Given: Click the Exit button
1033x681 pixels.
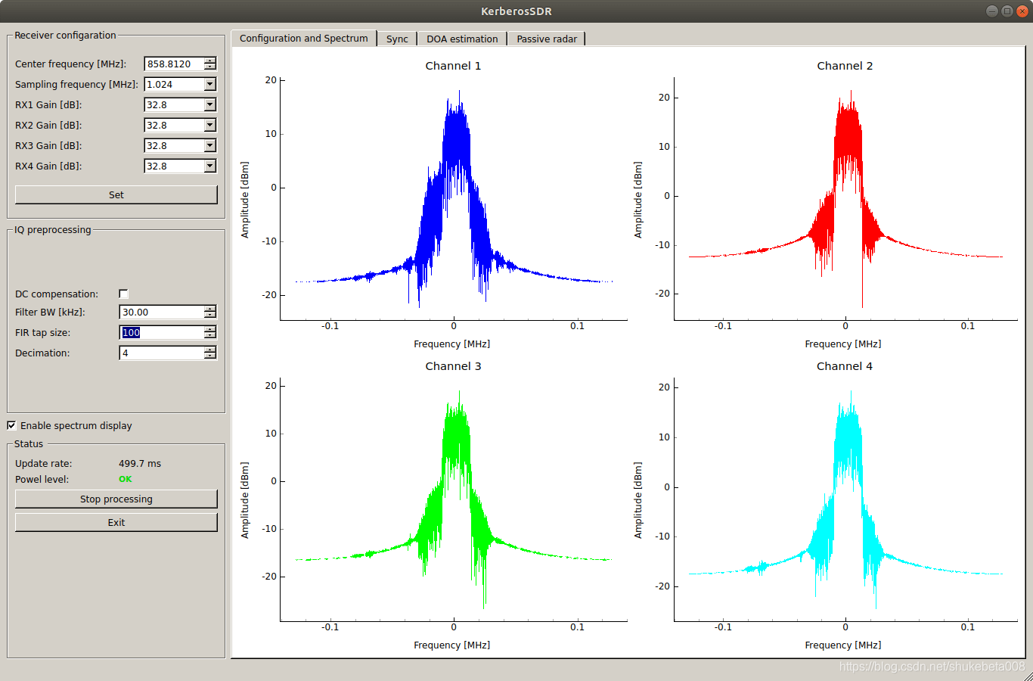Looking at the screenshot, I should (x=116, y=523).
